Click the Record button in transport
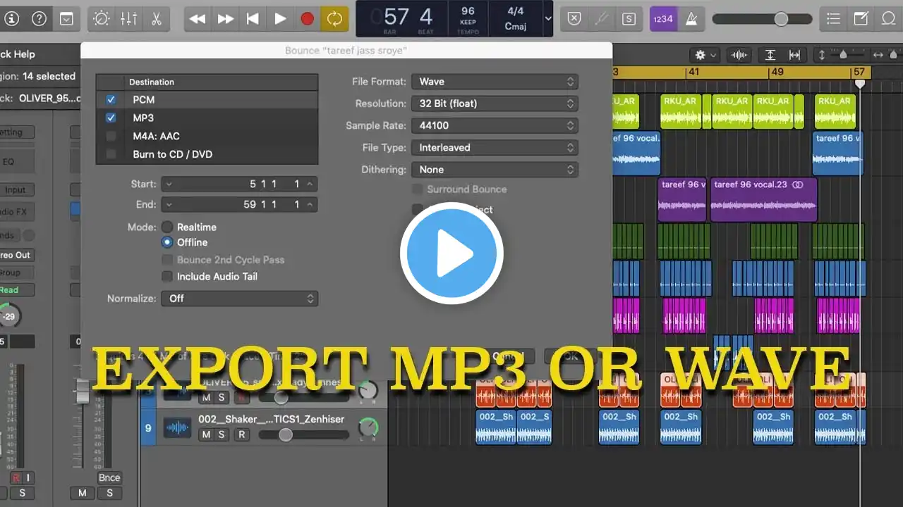Image resolution: width=903 pixels, height=507 pixels. tap(307, 19)
